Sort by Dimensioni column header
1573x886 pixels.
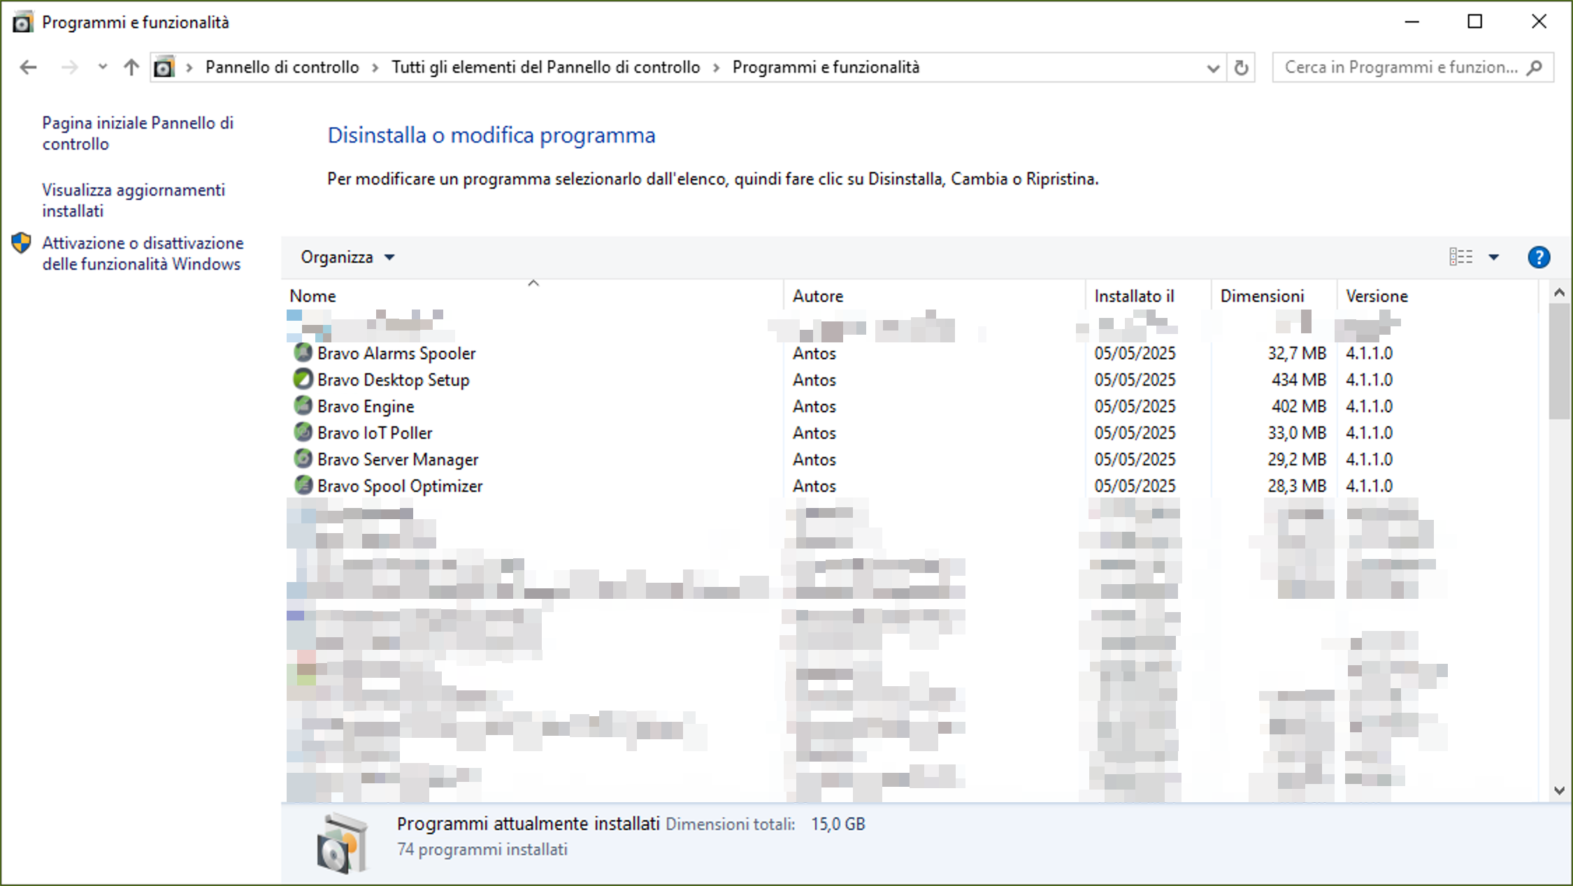click(1274, 296)
